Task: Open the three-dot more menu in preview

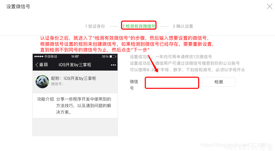Action: [x=113, y=65]
